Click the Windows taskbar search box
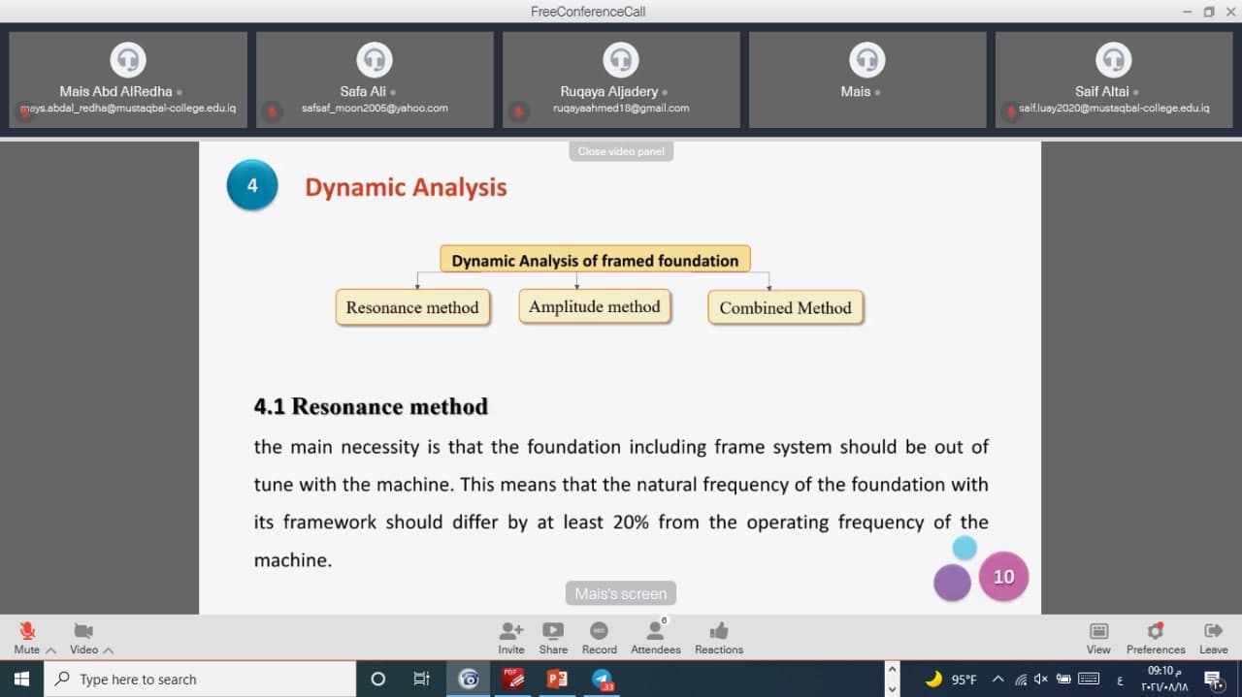The image size is (1242, 697). pyautogui.click(x=200, y=680)
